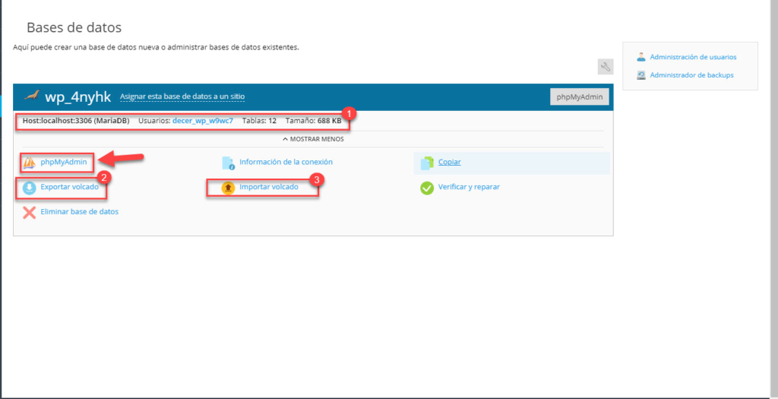Open the Verificar y reparar link
778x399 pixels.
(469, 187)
